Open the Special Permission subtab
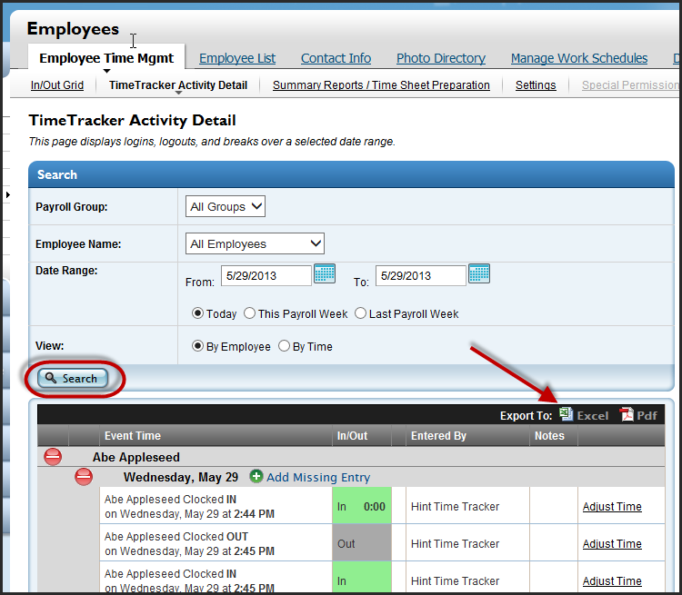Screen dimensions: 682x595 (631, 85)
